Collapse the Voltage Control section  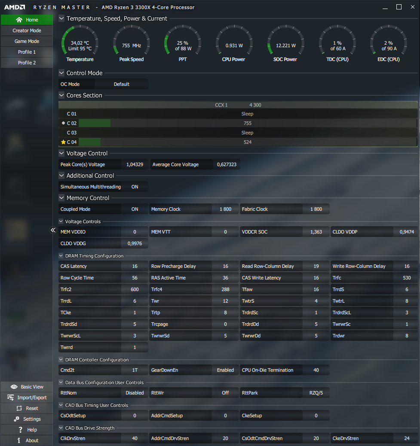[x=61, y=153]
